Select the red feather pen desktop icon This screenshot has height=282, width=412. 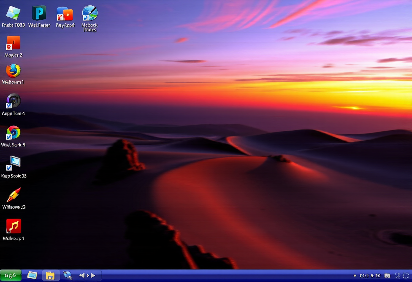(x=14, y=195)
